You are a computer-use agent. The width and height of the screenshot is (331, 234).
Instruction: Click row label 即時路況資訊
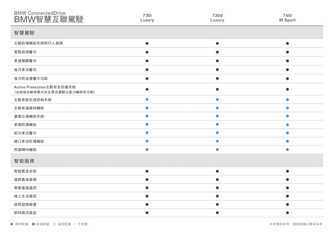point(25,213)
